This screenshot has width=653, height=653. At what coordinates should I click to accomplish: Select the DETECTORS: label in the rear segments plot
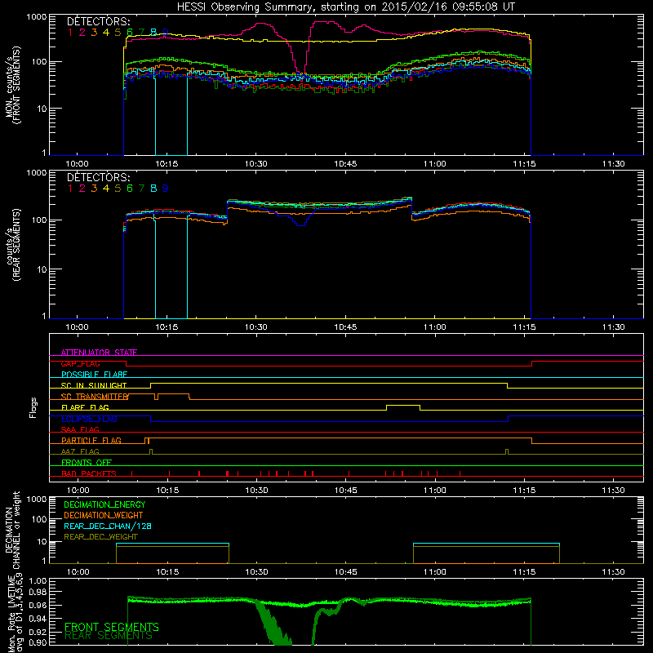[98, 177]
